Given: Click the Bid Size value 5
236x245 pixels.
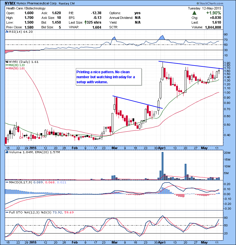Looking at the screenshot, I should pyautogui.click(x=60, y=27).
